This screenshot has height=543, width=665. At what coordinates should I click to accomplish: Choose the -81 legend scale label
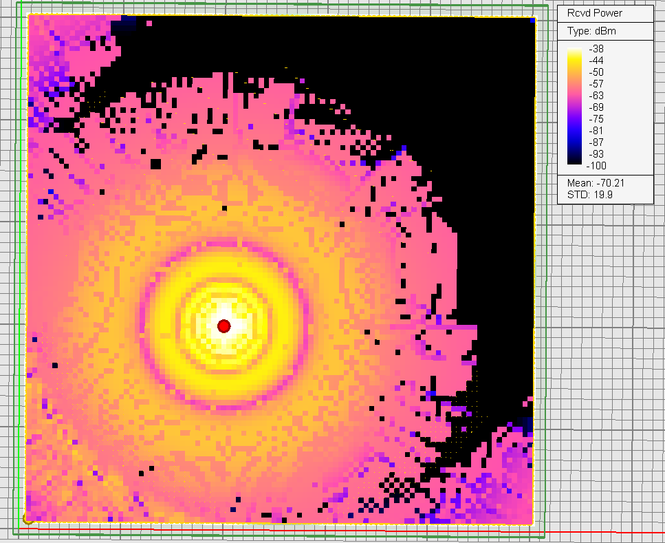pyautogui.click(x=596, y=131)
